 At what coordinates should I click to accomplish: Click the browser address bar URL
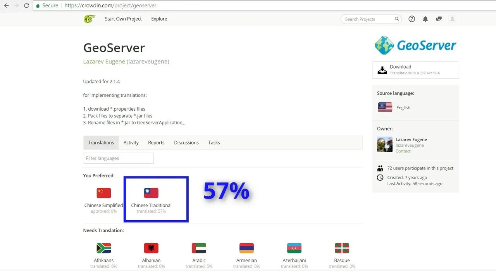110,6
